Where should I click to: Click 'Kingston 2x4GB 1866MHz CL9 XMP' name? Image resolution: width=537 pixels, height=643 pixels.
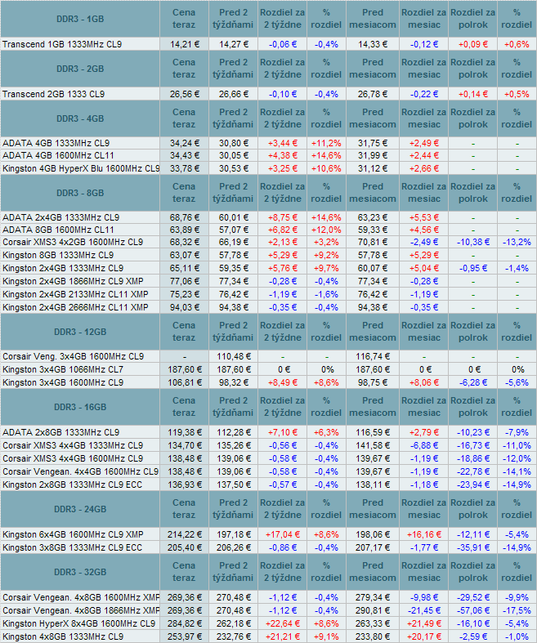pyautogui.click(x=73, y=281)
